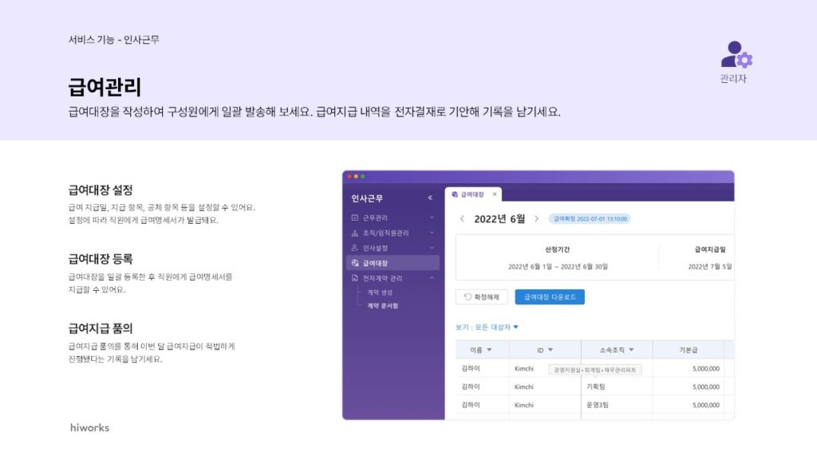Click the 관리자 user gear icon
Screen dimensions: 817x459
pos(736,55)
